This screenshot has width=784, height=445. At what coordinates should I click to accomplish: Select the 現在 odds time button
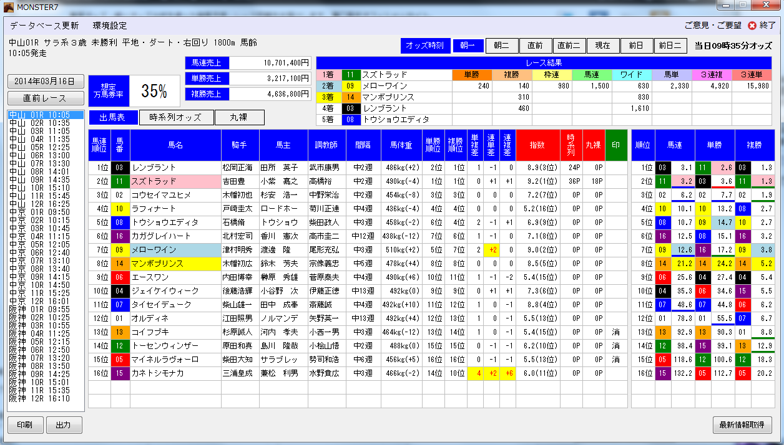click(602, 45)
